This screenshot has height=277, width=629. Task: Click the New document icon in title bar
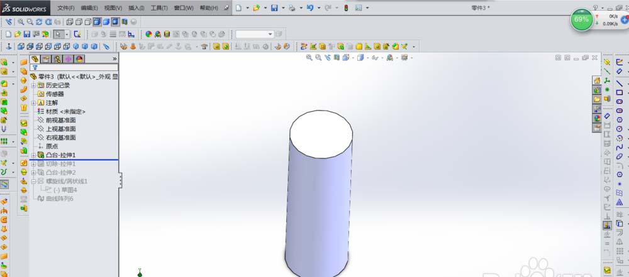238,8
